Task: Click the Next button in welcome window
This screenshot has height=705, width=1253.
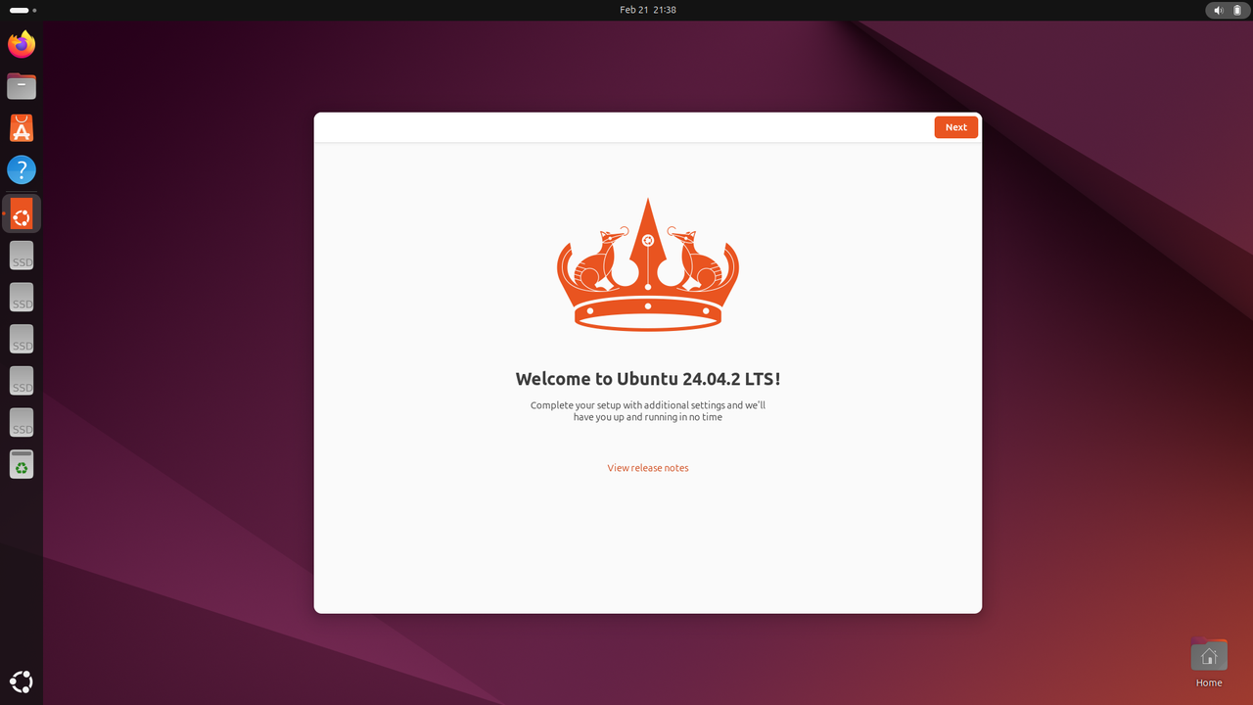Action: point(955,127)
